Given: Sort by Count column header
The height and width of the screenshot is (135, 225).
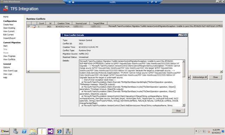Looking at the screenshot, I should (41, 23).
